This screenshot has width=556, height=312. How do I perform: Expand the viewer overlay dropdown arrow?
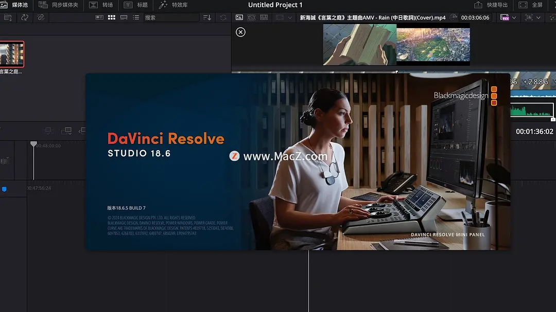(x=538, y=17)
